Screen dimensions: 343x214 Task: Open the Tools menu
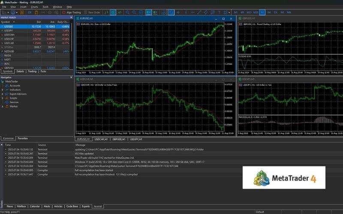[x=45, y=7]
